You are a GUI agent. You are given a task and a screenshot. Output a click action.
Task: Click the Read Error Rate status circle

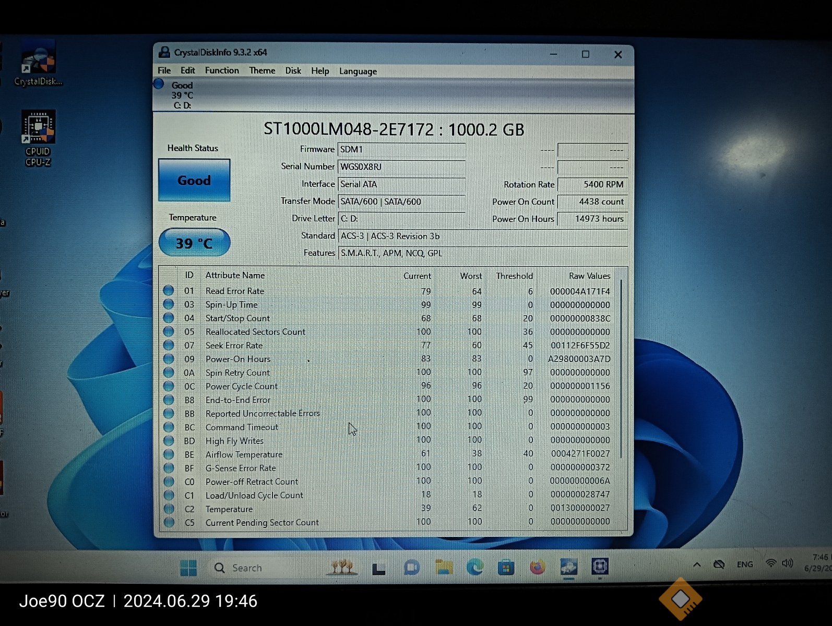point(169,291)
